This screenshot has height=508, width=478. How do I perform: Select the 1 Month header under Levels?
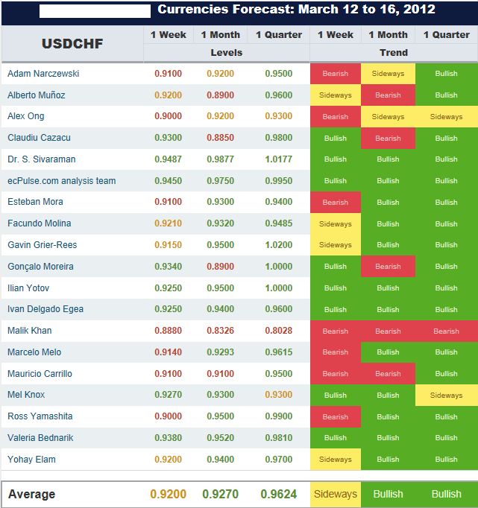click(x=221, y=35)
